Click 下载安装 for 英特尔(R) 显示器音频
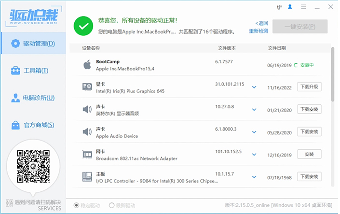Screen dimensions: 340x214 point(309,109)
